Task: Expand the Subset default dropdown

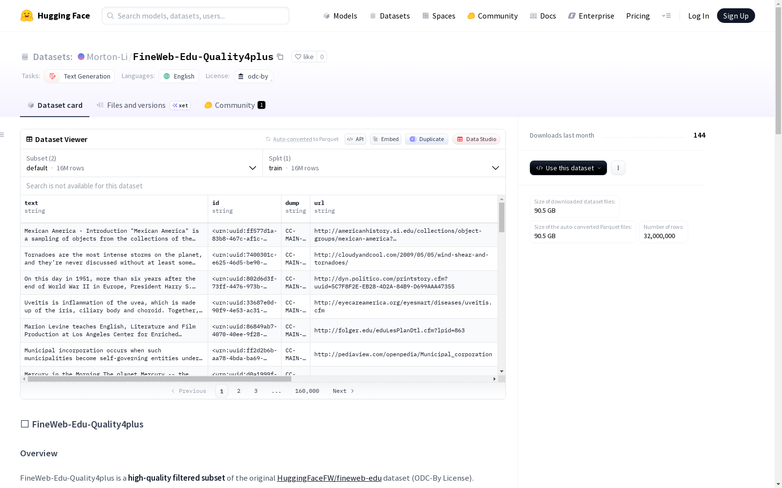Action: [142, 163]
